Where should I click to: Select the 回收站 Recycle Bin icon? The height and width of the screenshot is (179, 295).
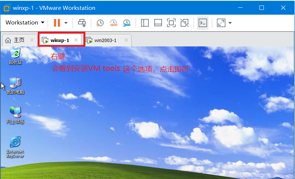click(x=15, y=56)
